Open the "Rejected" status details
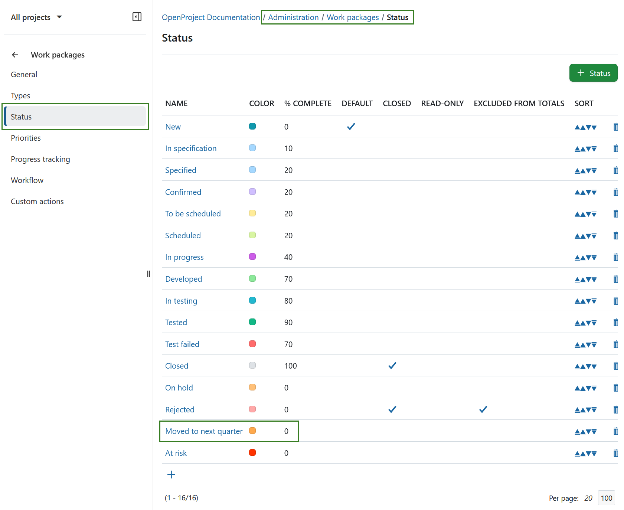The width and height of the screenshot is (624, 510). [x=180, y=409]
